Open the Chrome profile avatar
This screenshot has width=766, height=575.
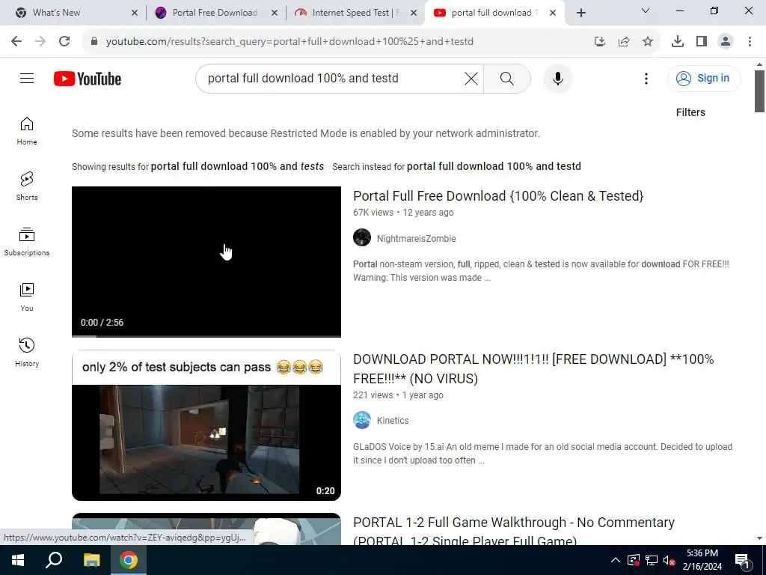tap(726, 42)
